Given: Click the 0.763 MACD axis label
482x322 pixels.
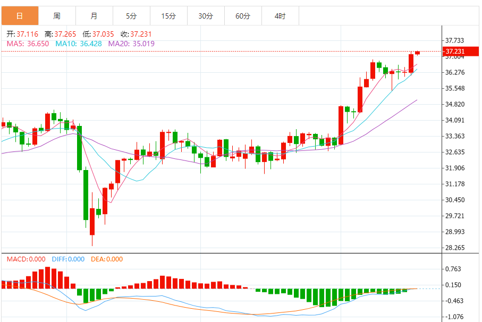Looking at the screenshot, I should [x=453, y=269].
